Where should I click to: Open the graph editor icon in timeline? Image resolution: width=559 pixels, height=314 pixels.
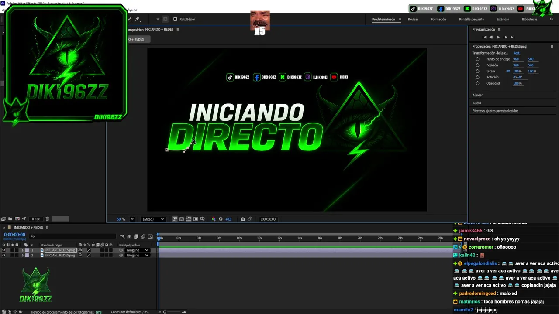[x=150, y=236]
